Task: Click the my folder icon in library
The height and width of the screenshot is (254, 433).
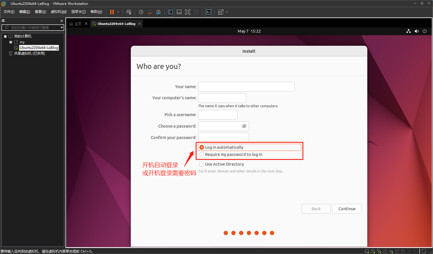Action: pos(16,42)
